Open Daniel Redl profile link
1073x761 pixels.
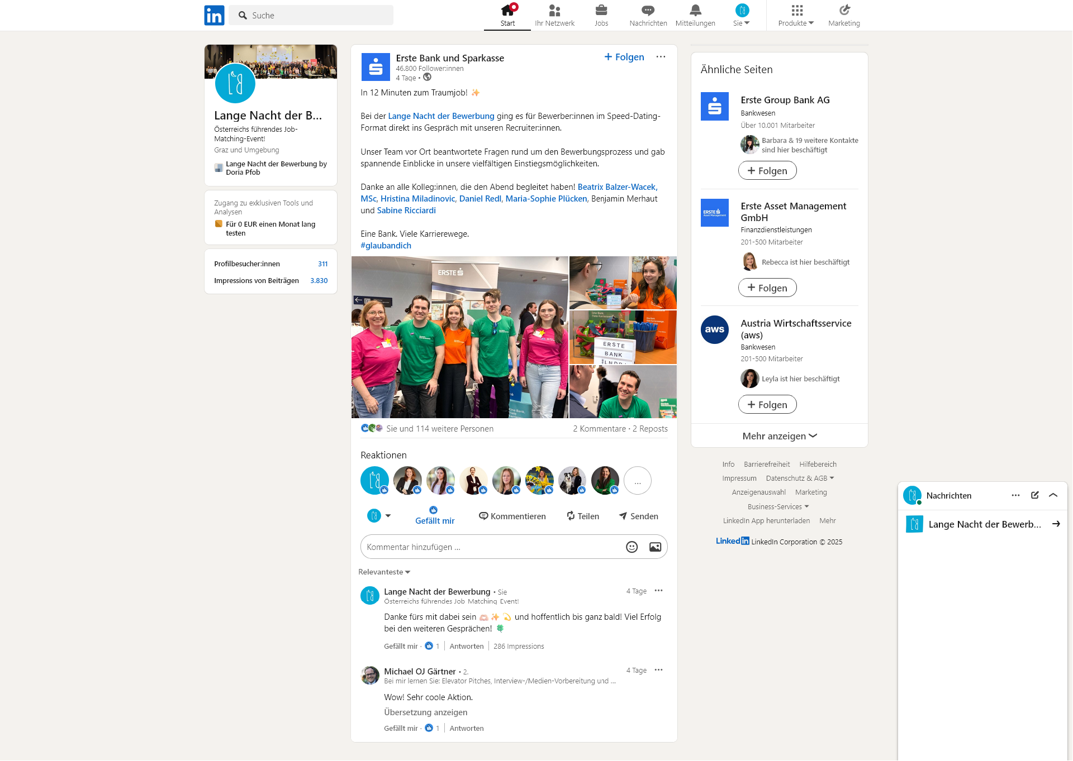(x=480, y=199)
